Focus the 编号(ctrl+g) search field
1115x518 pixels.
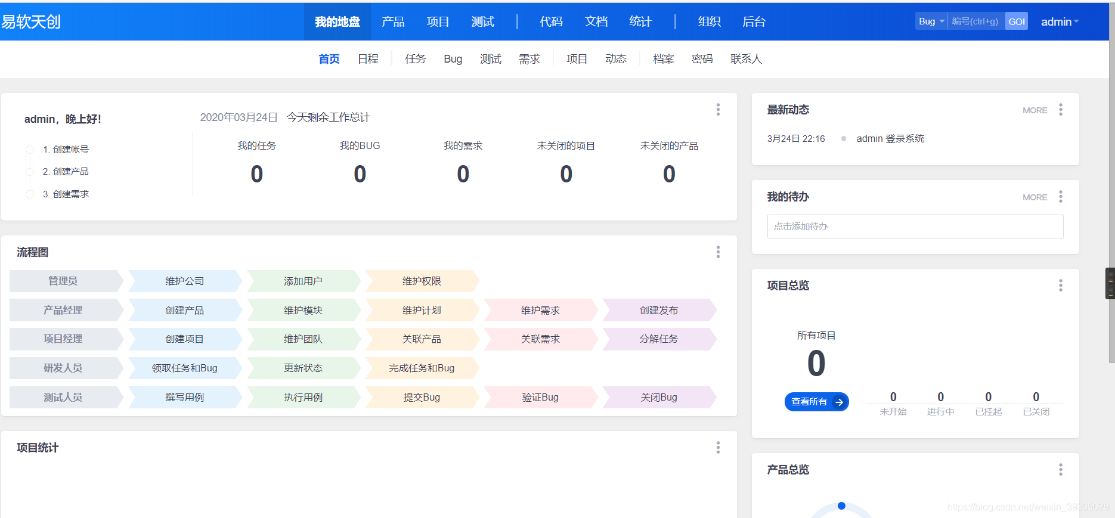coord(976,21)
